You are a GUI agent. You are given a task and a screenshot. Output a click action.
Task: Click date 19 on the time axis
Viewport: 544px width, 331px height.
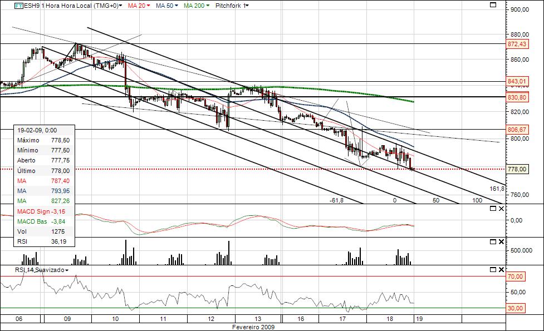tap(419, 319)
